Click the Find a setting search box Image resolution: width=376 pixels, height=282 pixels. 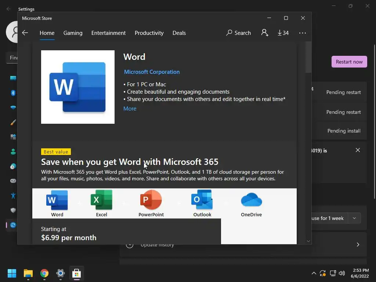(x=12, y=58)
